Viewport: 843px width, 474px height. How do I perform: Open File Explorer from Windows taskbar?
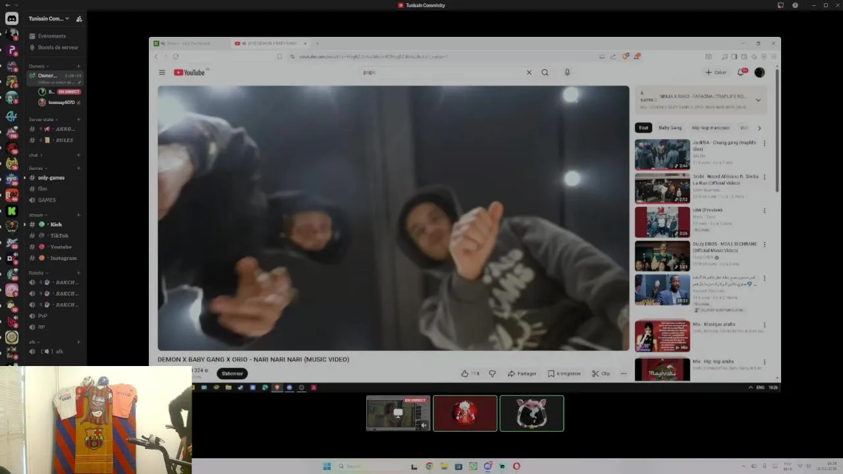click(444, 466)
